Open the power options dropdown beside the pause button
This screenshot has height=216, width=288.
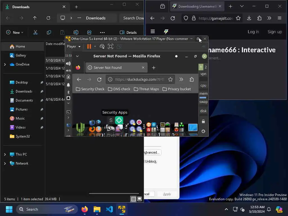coord(95,46)
